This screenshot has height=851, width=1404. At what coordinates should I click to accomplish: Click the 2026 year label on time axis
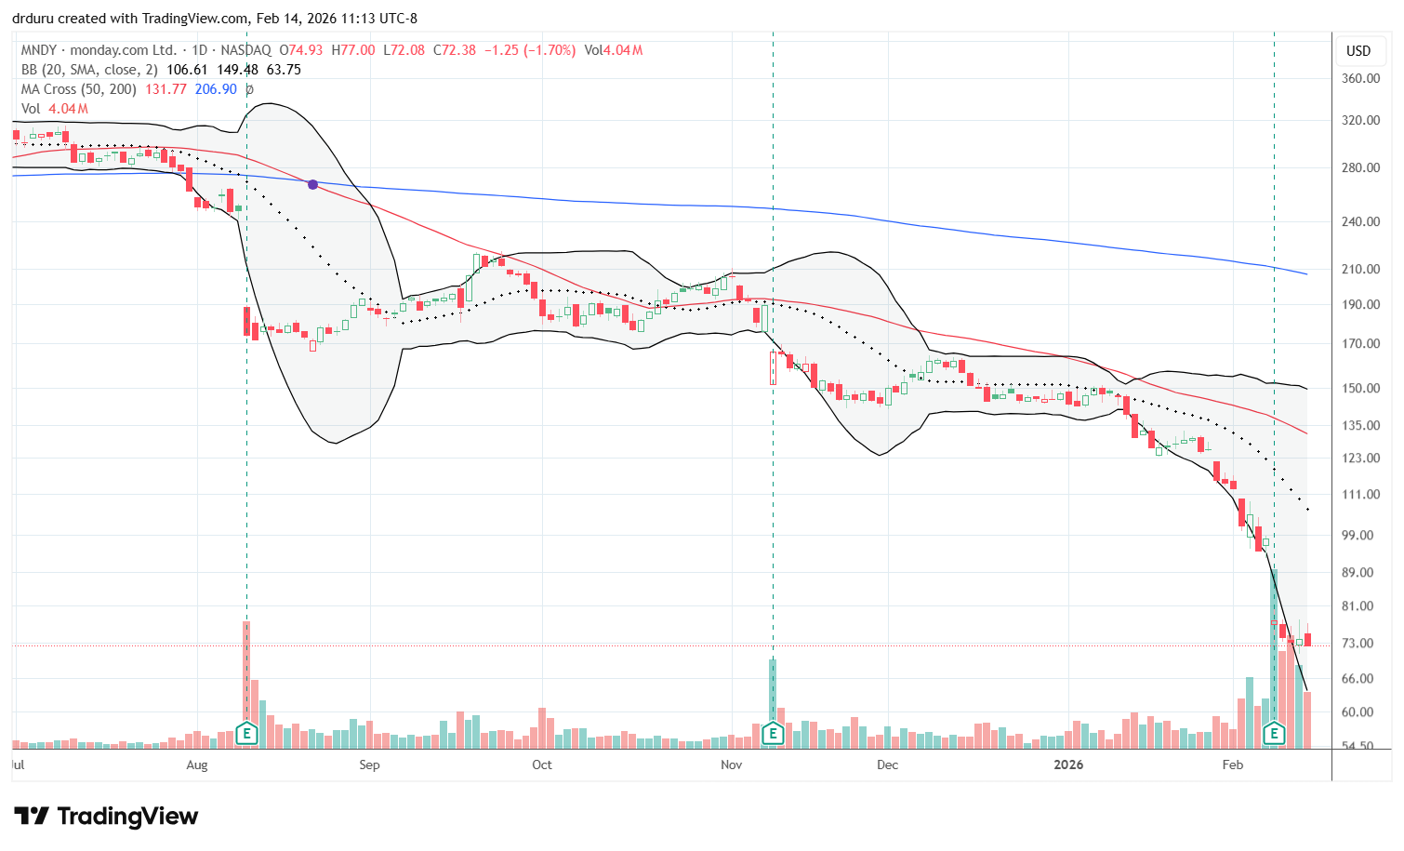(x=1068, y=765)
